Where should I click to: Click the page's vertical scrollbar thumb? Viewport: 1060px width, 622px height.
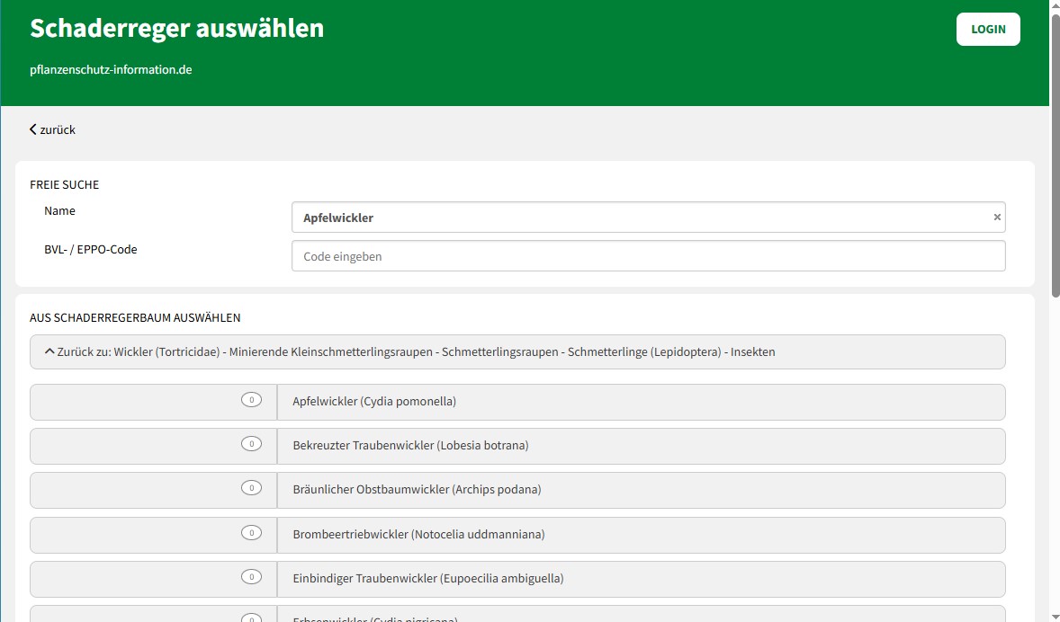(x=1055, y=153)
